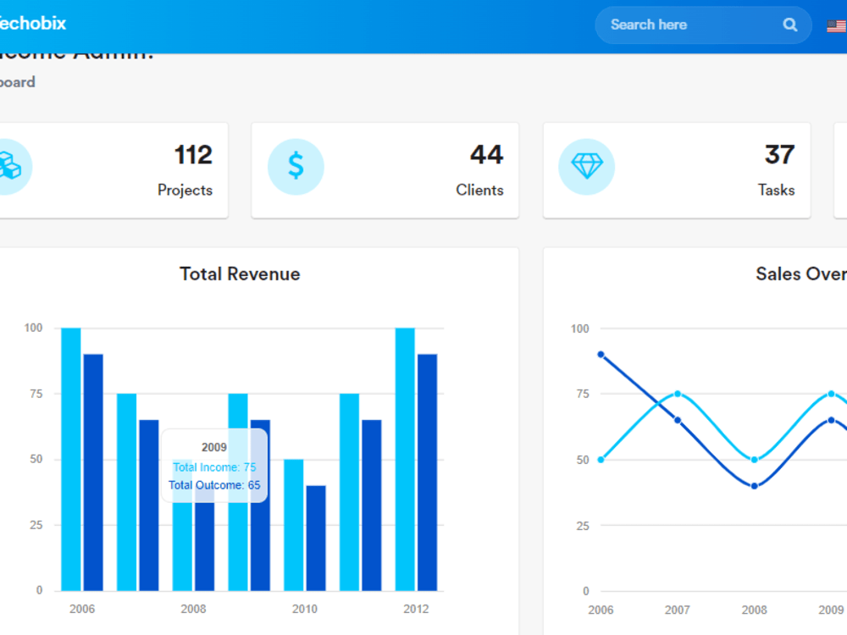Viewport: 847px width, 635px height.
Task: Click the 2011 dark blue outcome bar
Action: coord(372,505)
